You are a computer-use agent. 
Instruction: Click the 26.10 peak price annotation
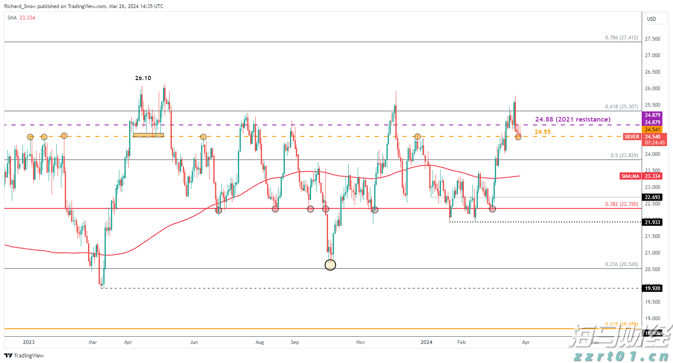click(143, 78)
